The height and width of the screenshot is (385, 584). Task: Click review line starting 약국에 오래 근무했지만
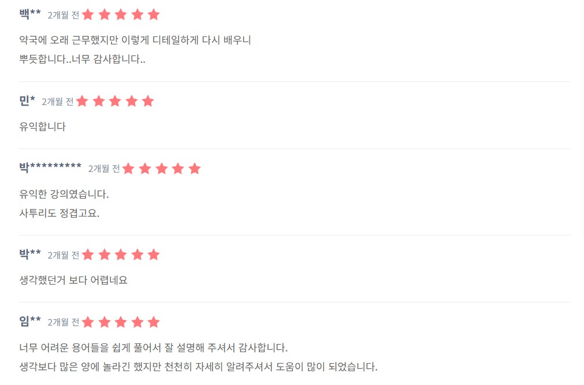(135, 40)
